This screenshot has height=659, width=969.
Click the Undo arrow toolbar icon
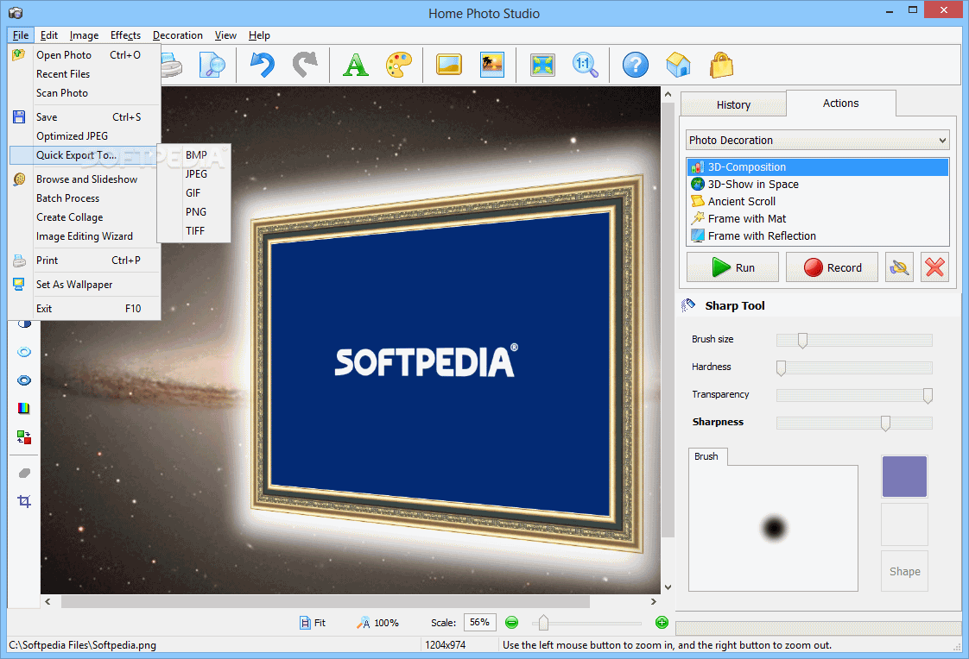263,64
